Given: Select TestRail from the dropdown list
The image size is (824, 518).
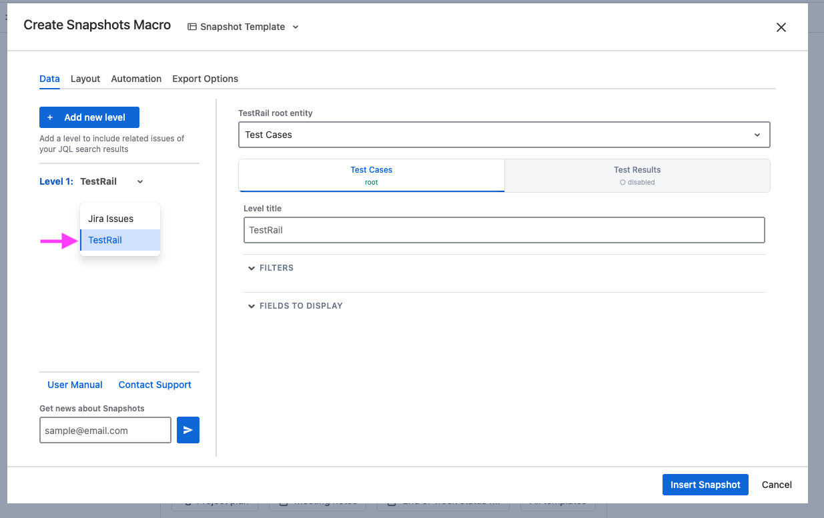Looking at the screenshot, I should click(120, 240).
